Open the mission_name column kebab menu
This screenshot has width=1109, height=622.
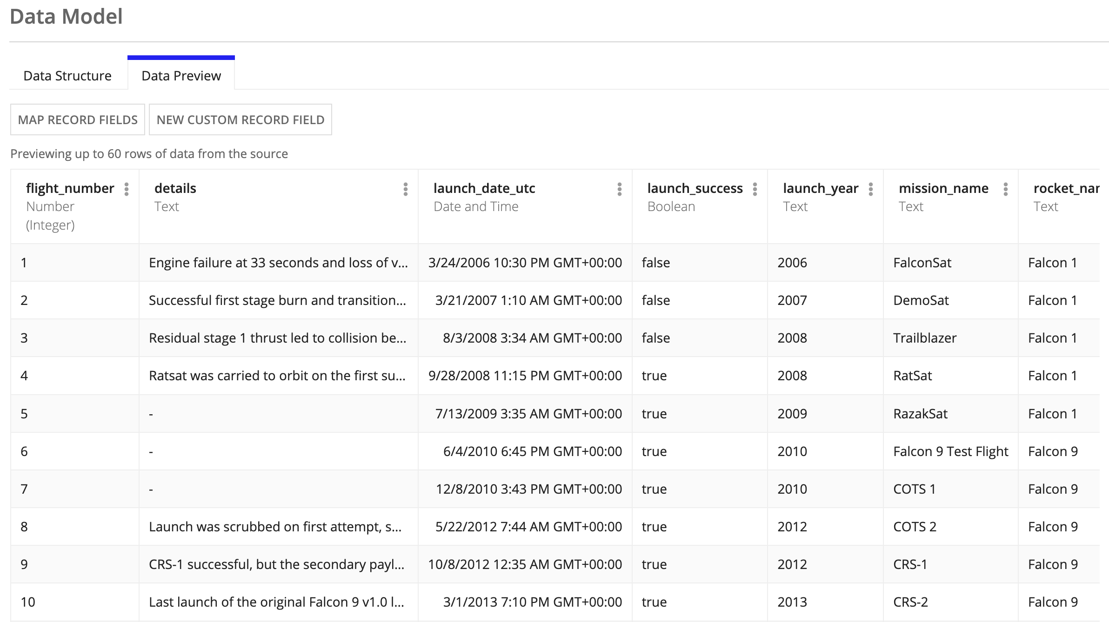(x=1006, y=189)
